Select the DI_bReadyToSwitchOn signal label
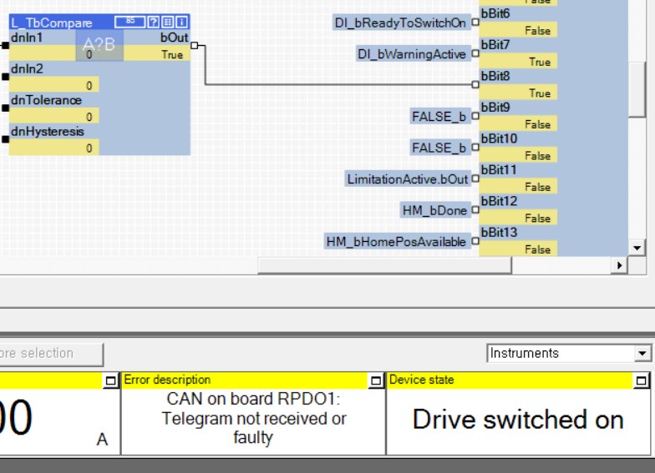Viewport: 655px width, 473px height. pyautogui.click(x=400, y=23)
